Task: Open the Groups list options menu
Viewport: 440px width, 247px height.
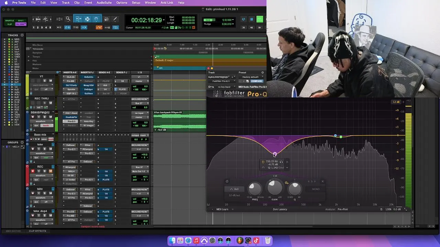Action: [22, 142]
